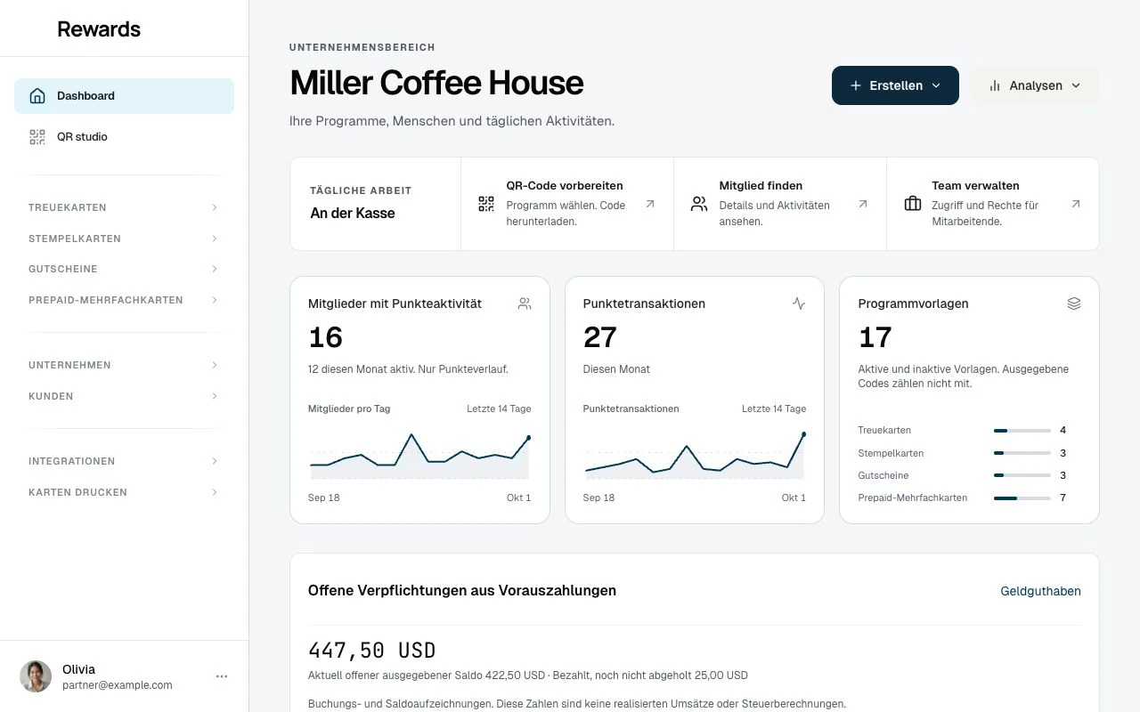Expand the Integrationen section

[x=124, y=461]
